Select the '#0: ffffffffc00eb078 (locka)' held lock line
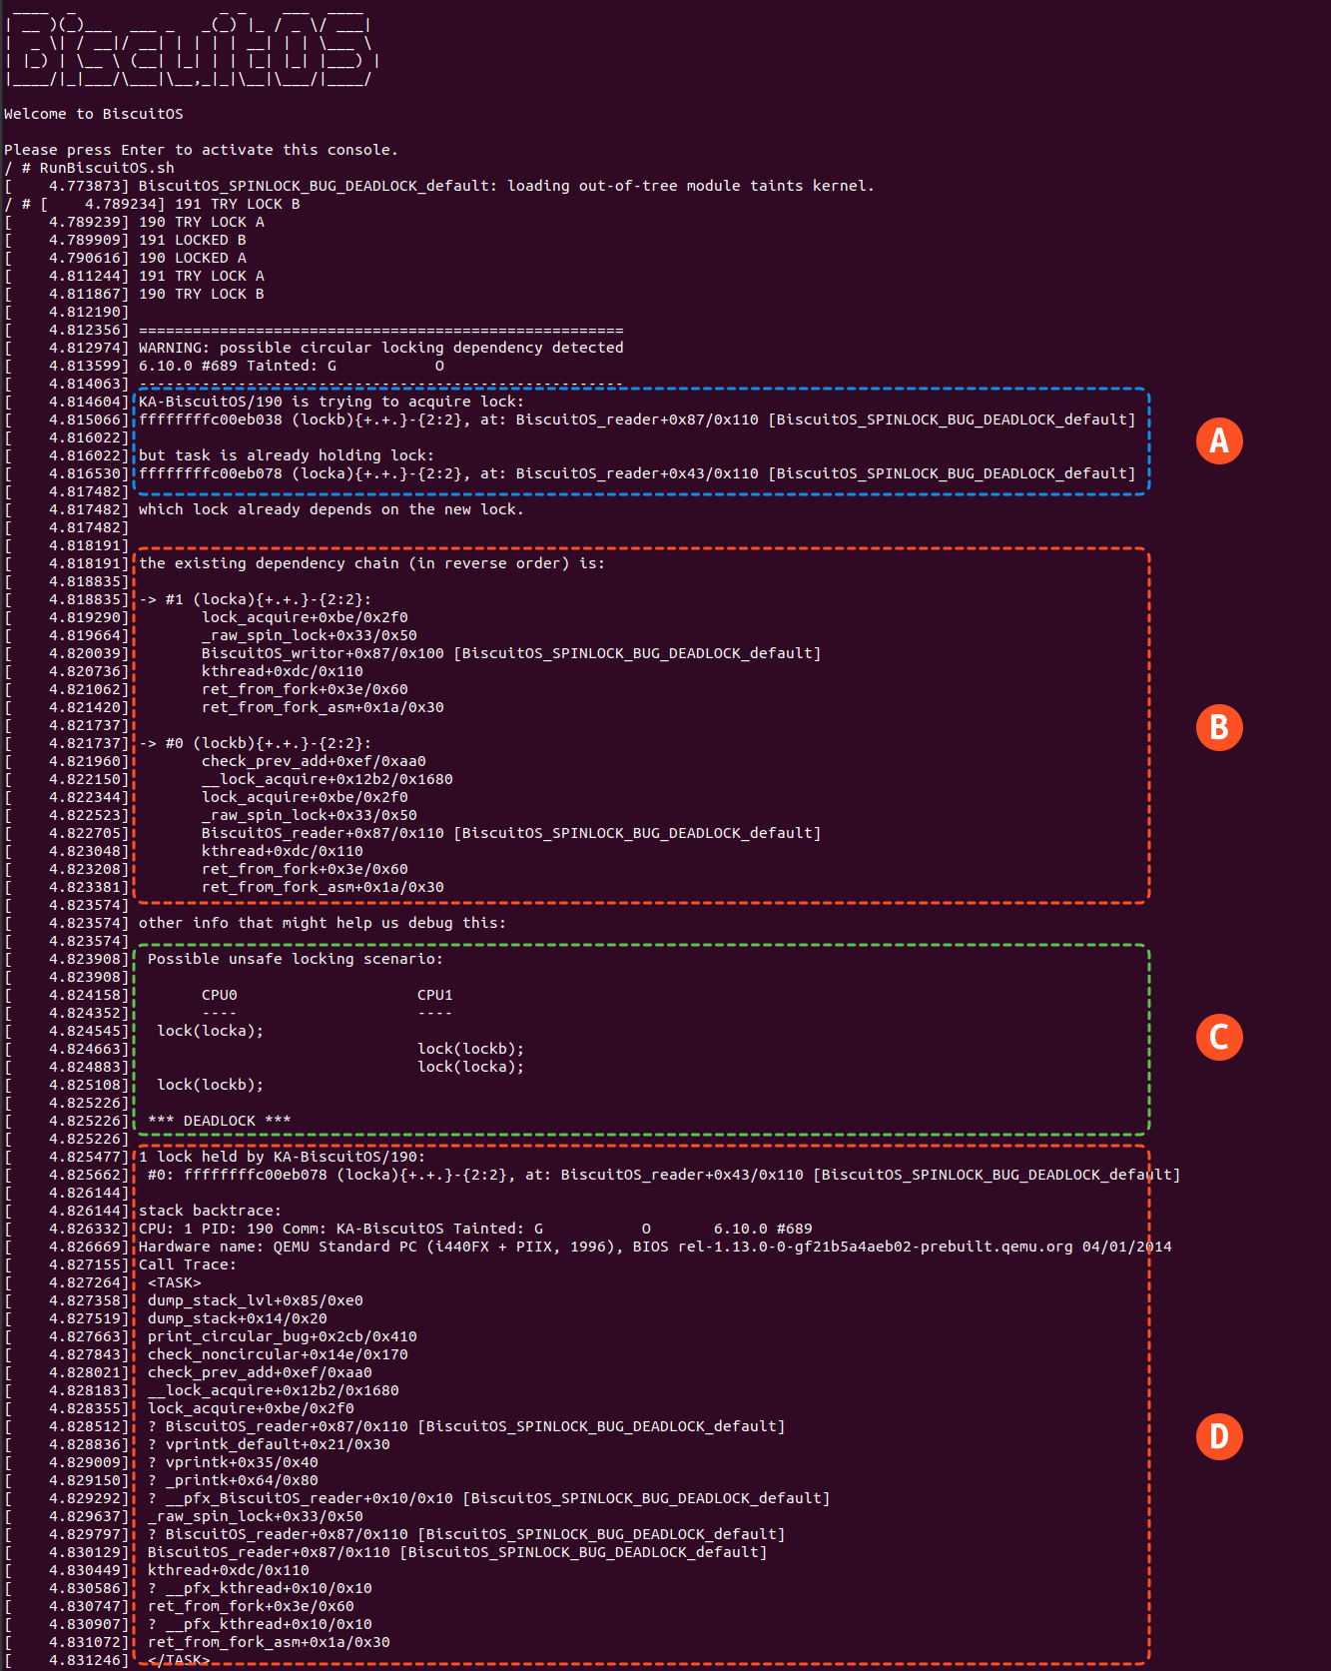The width and height of the screenshot is (1331, 1671). point(664,1175)
